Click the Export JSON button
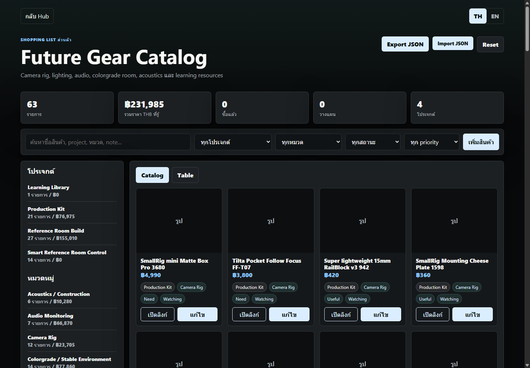 point(405,44)
